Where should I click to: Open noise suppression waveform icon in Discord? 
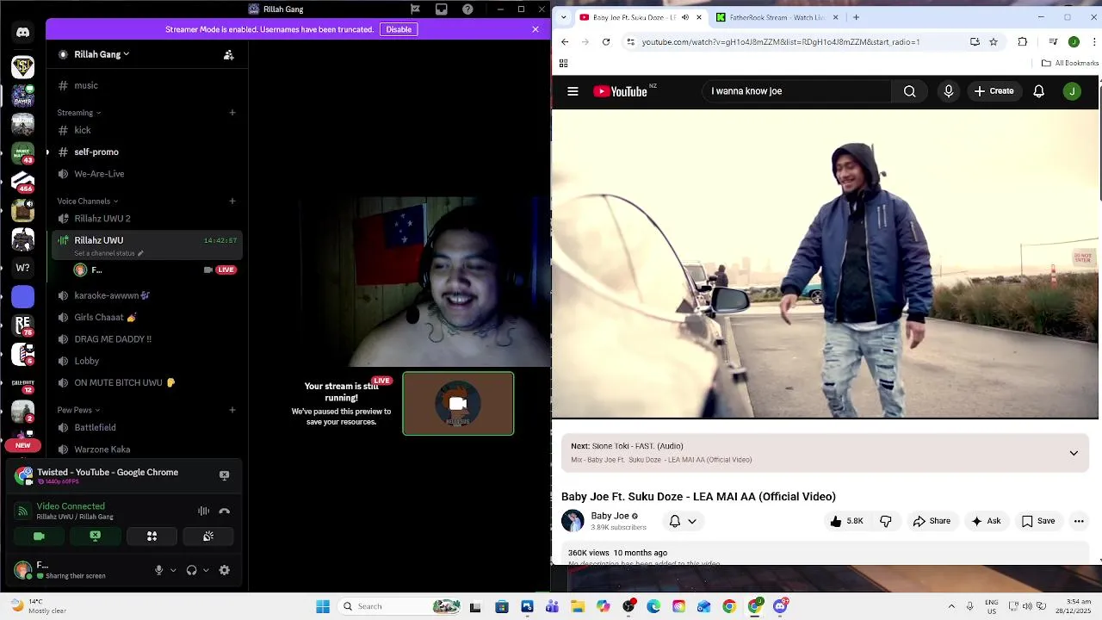click(x=204, y=512)
